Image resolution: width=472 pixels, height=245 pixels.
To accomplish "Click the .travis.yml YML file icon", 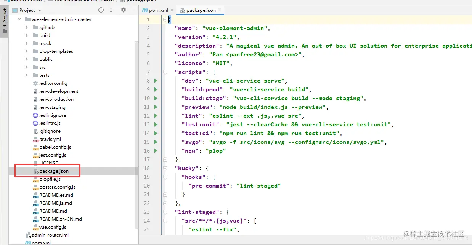I will click(35, 139).
